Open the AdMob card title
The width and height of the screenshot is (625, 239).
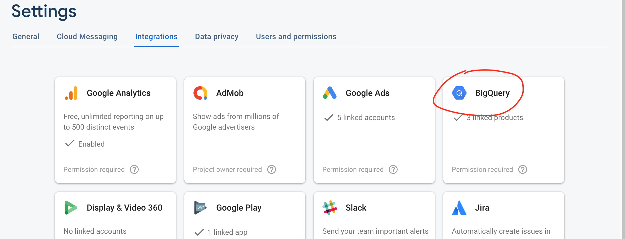point(230,93)
